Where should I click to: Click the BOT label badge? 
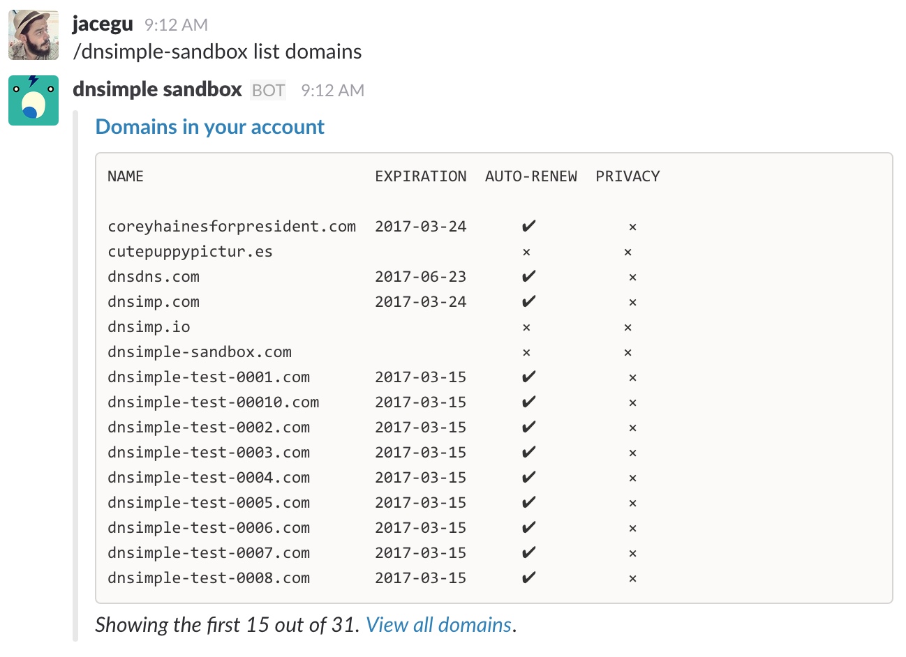click(x=268, y=91)
